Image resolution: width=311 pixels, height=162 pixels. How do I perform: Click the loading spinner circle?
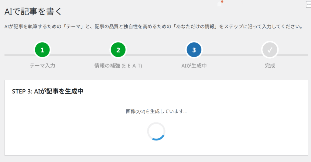(156, 131)
